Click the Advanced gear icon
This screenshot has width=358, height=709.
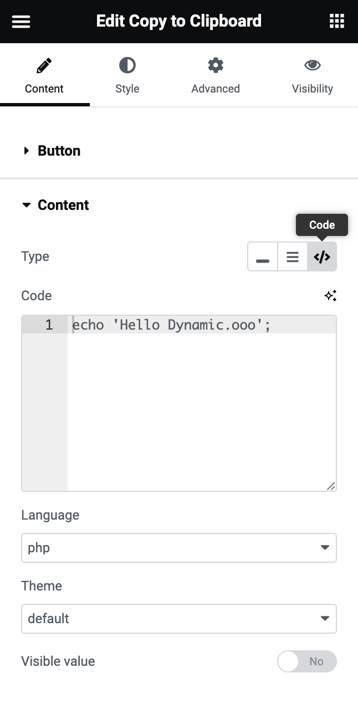pyautogui.click(x=215, y=65)
